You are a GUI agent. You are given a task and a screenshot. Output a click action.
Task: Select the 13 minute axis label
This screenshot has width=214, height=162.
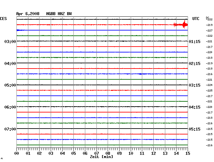point(165,153)
